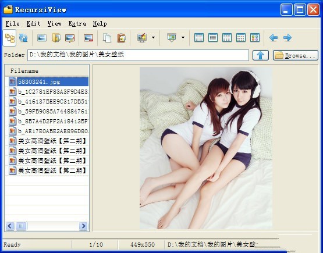Screen dimensions: 323x253
Task: Click the right blue next arrow
Action: point(287,38)
